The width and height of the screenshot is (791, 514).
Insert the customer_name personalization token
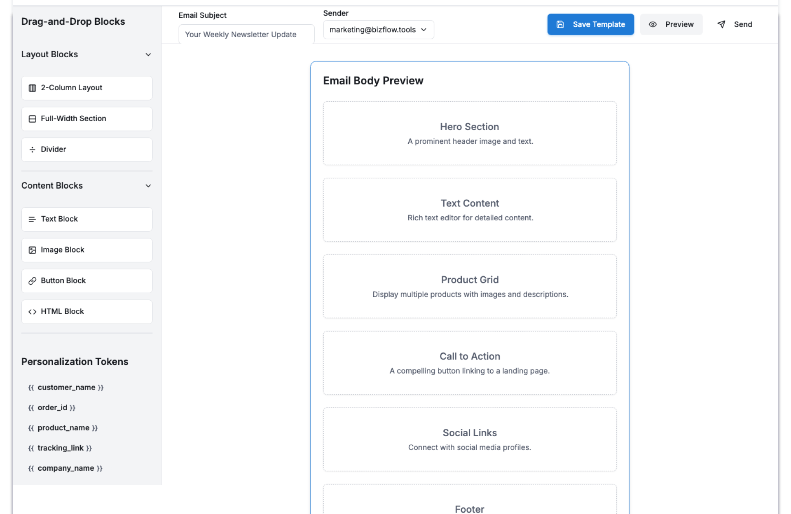[66, 388]
